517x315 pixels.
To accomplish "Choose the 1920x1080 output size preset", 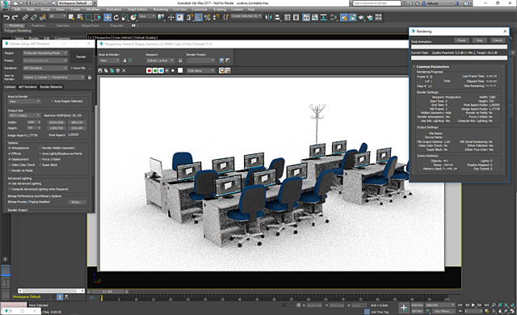I will [x=57, y=122].
